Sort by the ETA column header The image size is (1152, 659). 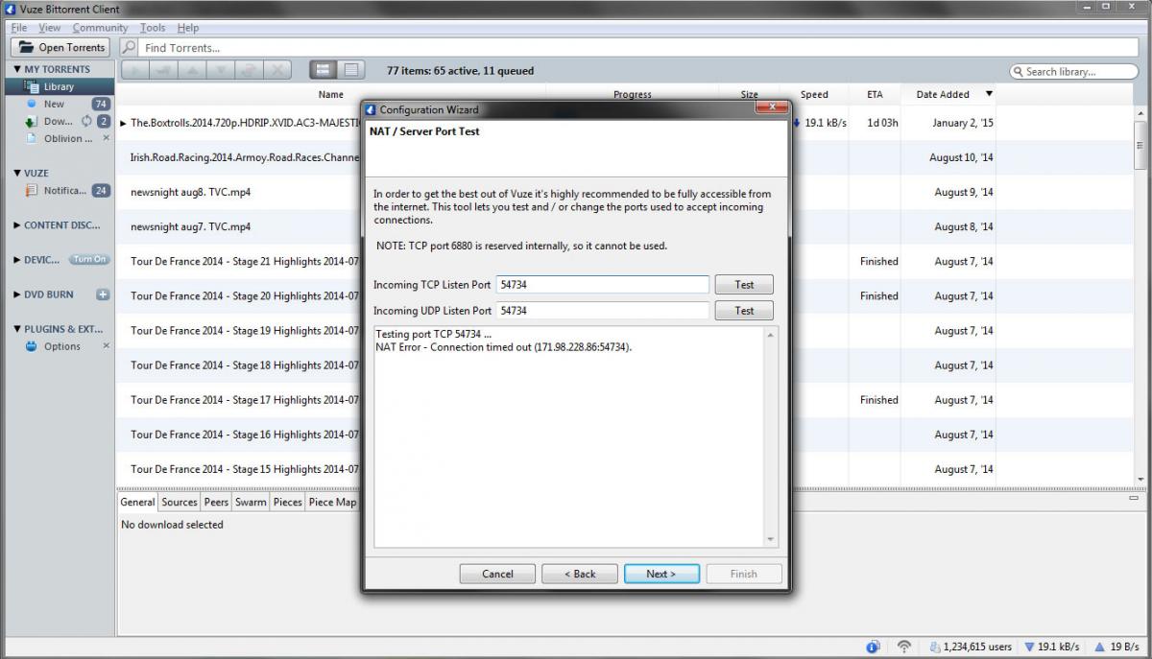click(875, 94)
